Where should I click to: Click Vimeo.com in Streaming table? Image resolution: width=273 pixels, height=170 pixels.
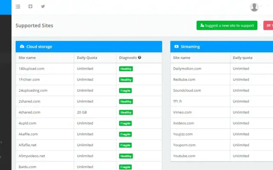(182, 112)
